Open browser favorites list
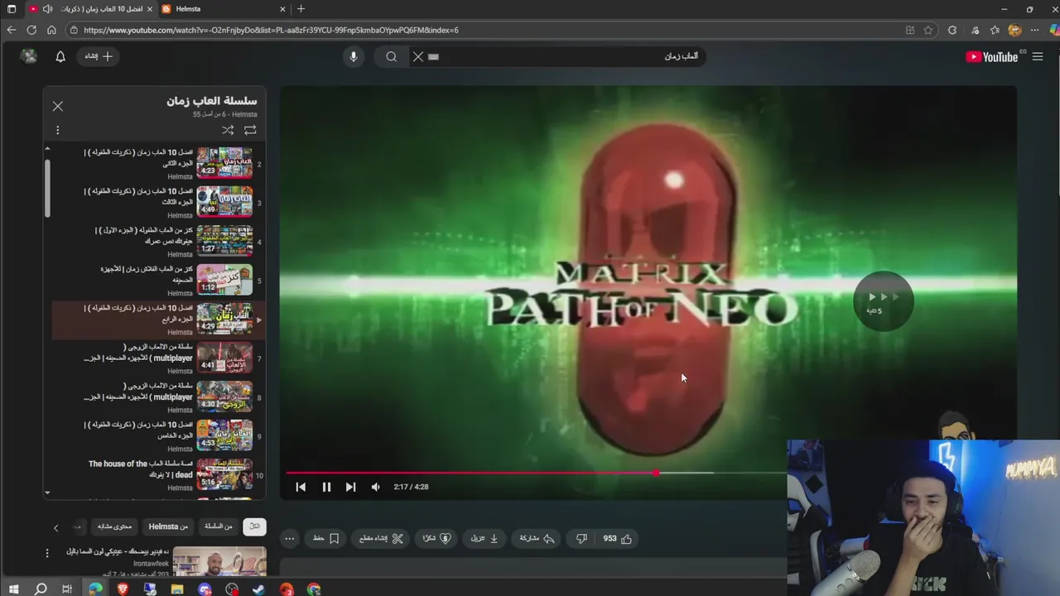Image resolution: width=1060 pixels, height=596 pixels. point(995,30)
